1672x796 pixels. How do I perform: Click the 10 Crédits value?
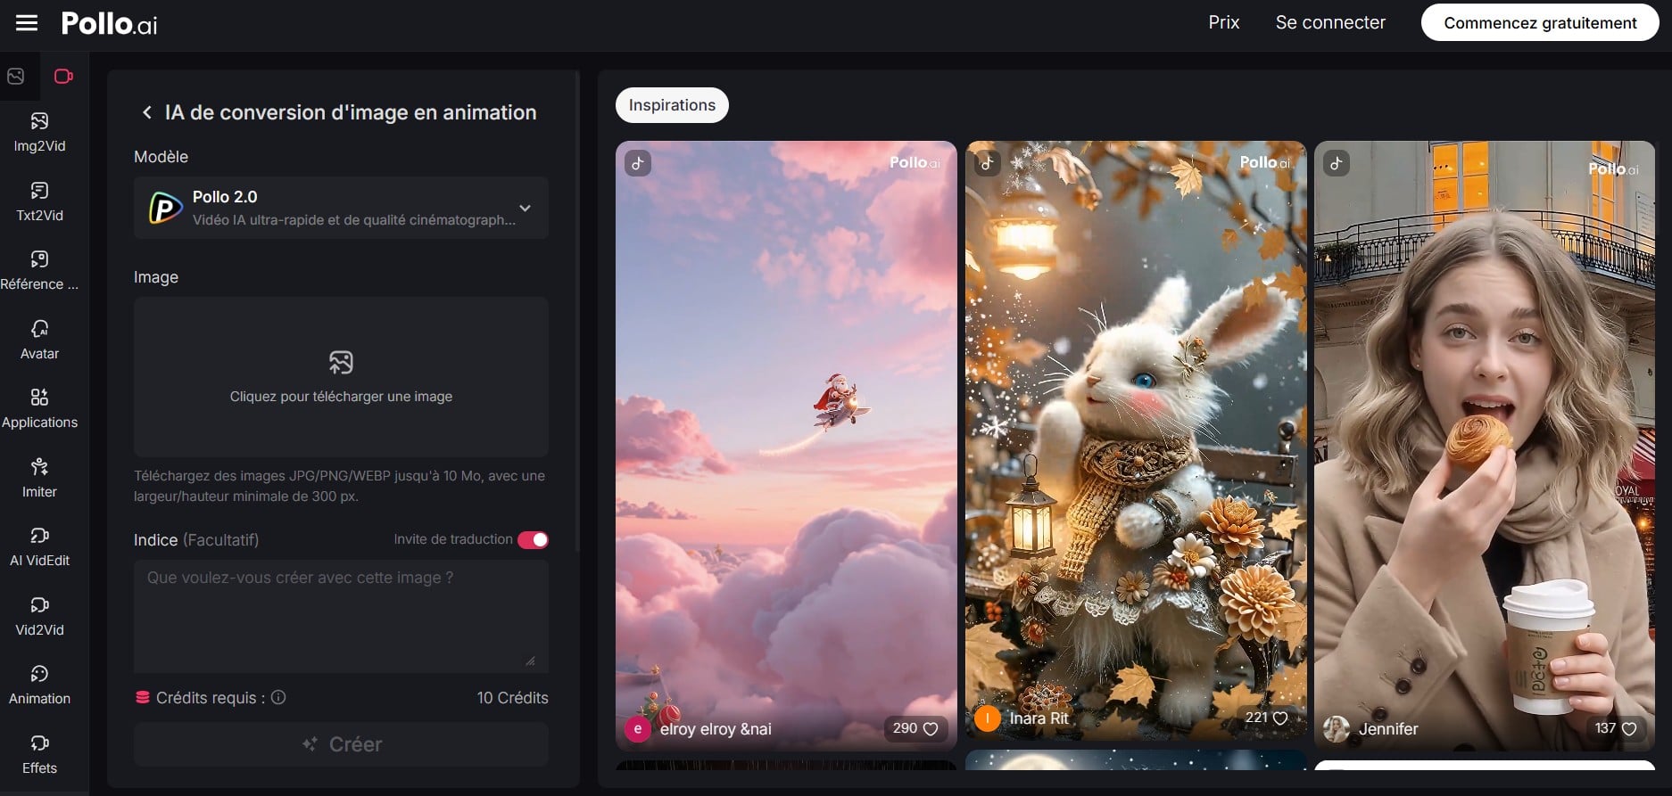[x=512, y=698]
